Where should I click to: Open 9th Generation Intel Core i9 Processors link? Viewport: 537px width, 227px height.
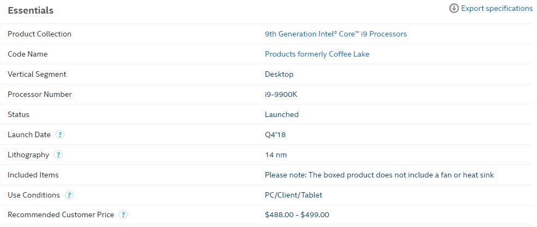pos(336,34)
